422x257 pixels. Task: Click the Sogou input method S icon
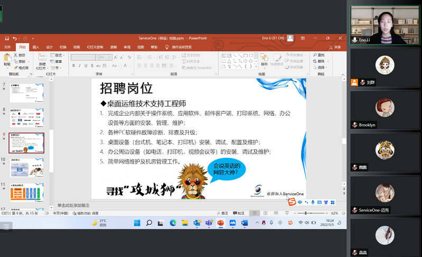291,203
